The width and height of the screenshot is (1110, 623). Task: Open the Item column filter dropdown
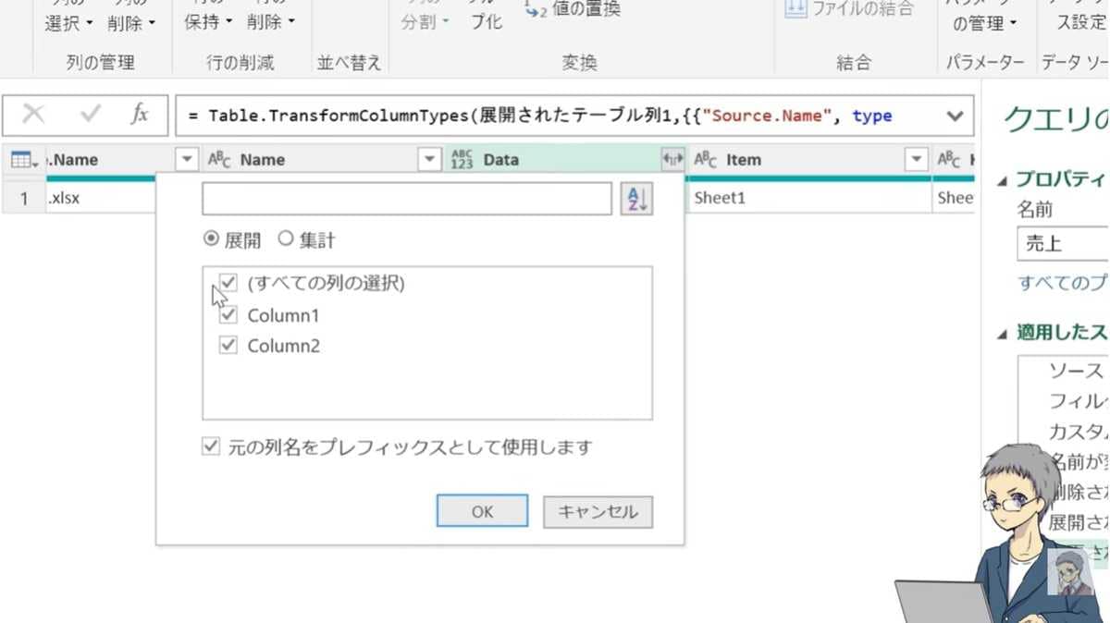[915, 159]
